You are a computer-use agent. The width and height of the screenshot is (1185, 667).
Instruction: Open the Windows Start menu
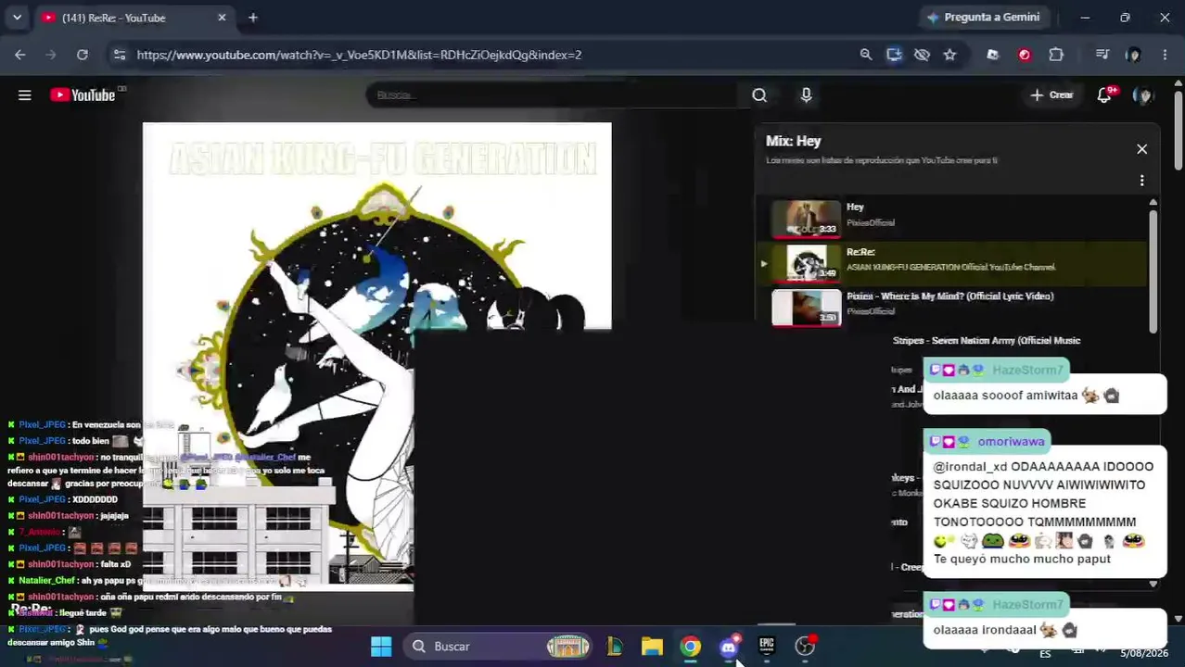coord(381,646)
